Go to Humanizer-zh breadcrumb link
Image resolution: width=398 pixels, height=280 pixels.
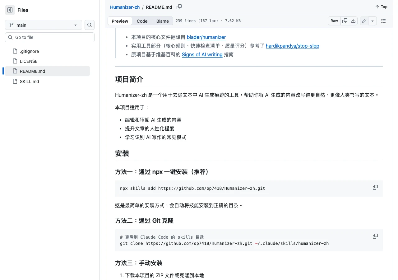pyautogui.click(x=125, y=7)
